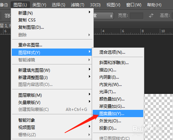The image size is (173, 140).
Task: Open the 视频图层 submenu
Action: (x=52, y=128)
